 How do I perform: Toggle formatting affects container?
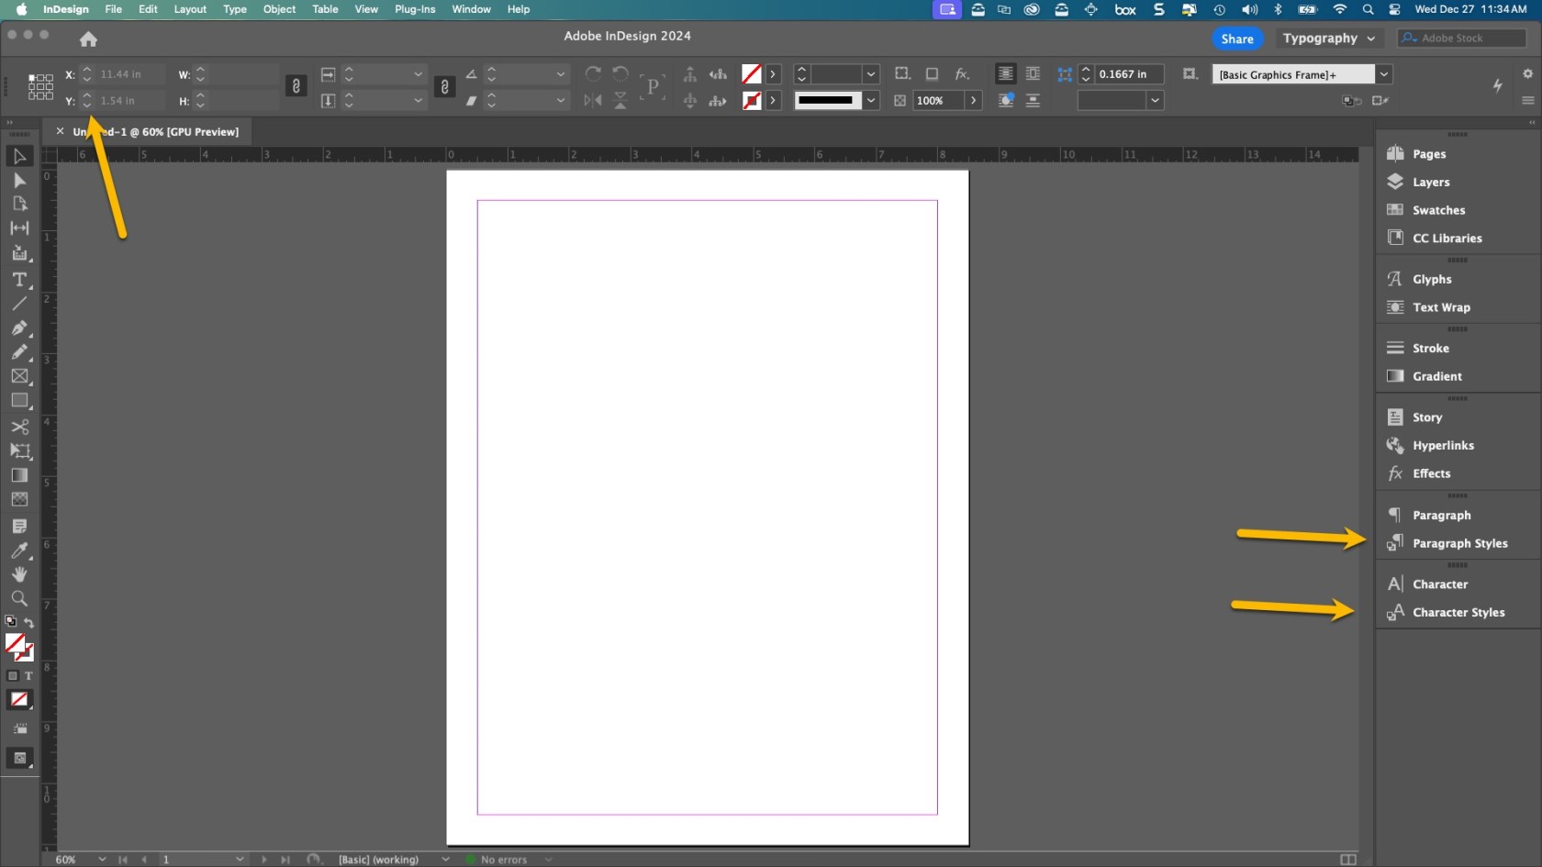click(13, 676)
